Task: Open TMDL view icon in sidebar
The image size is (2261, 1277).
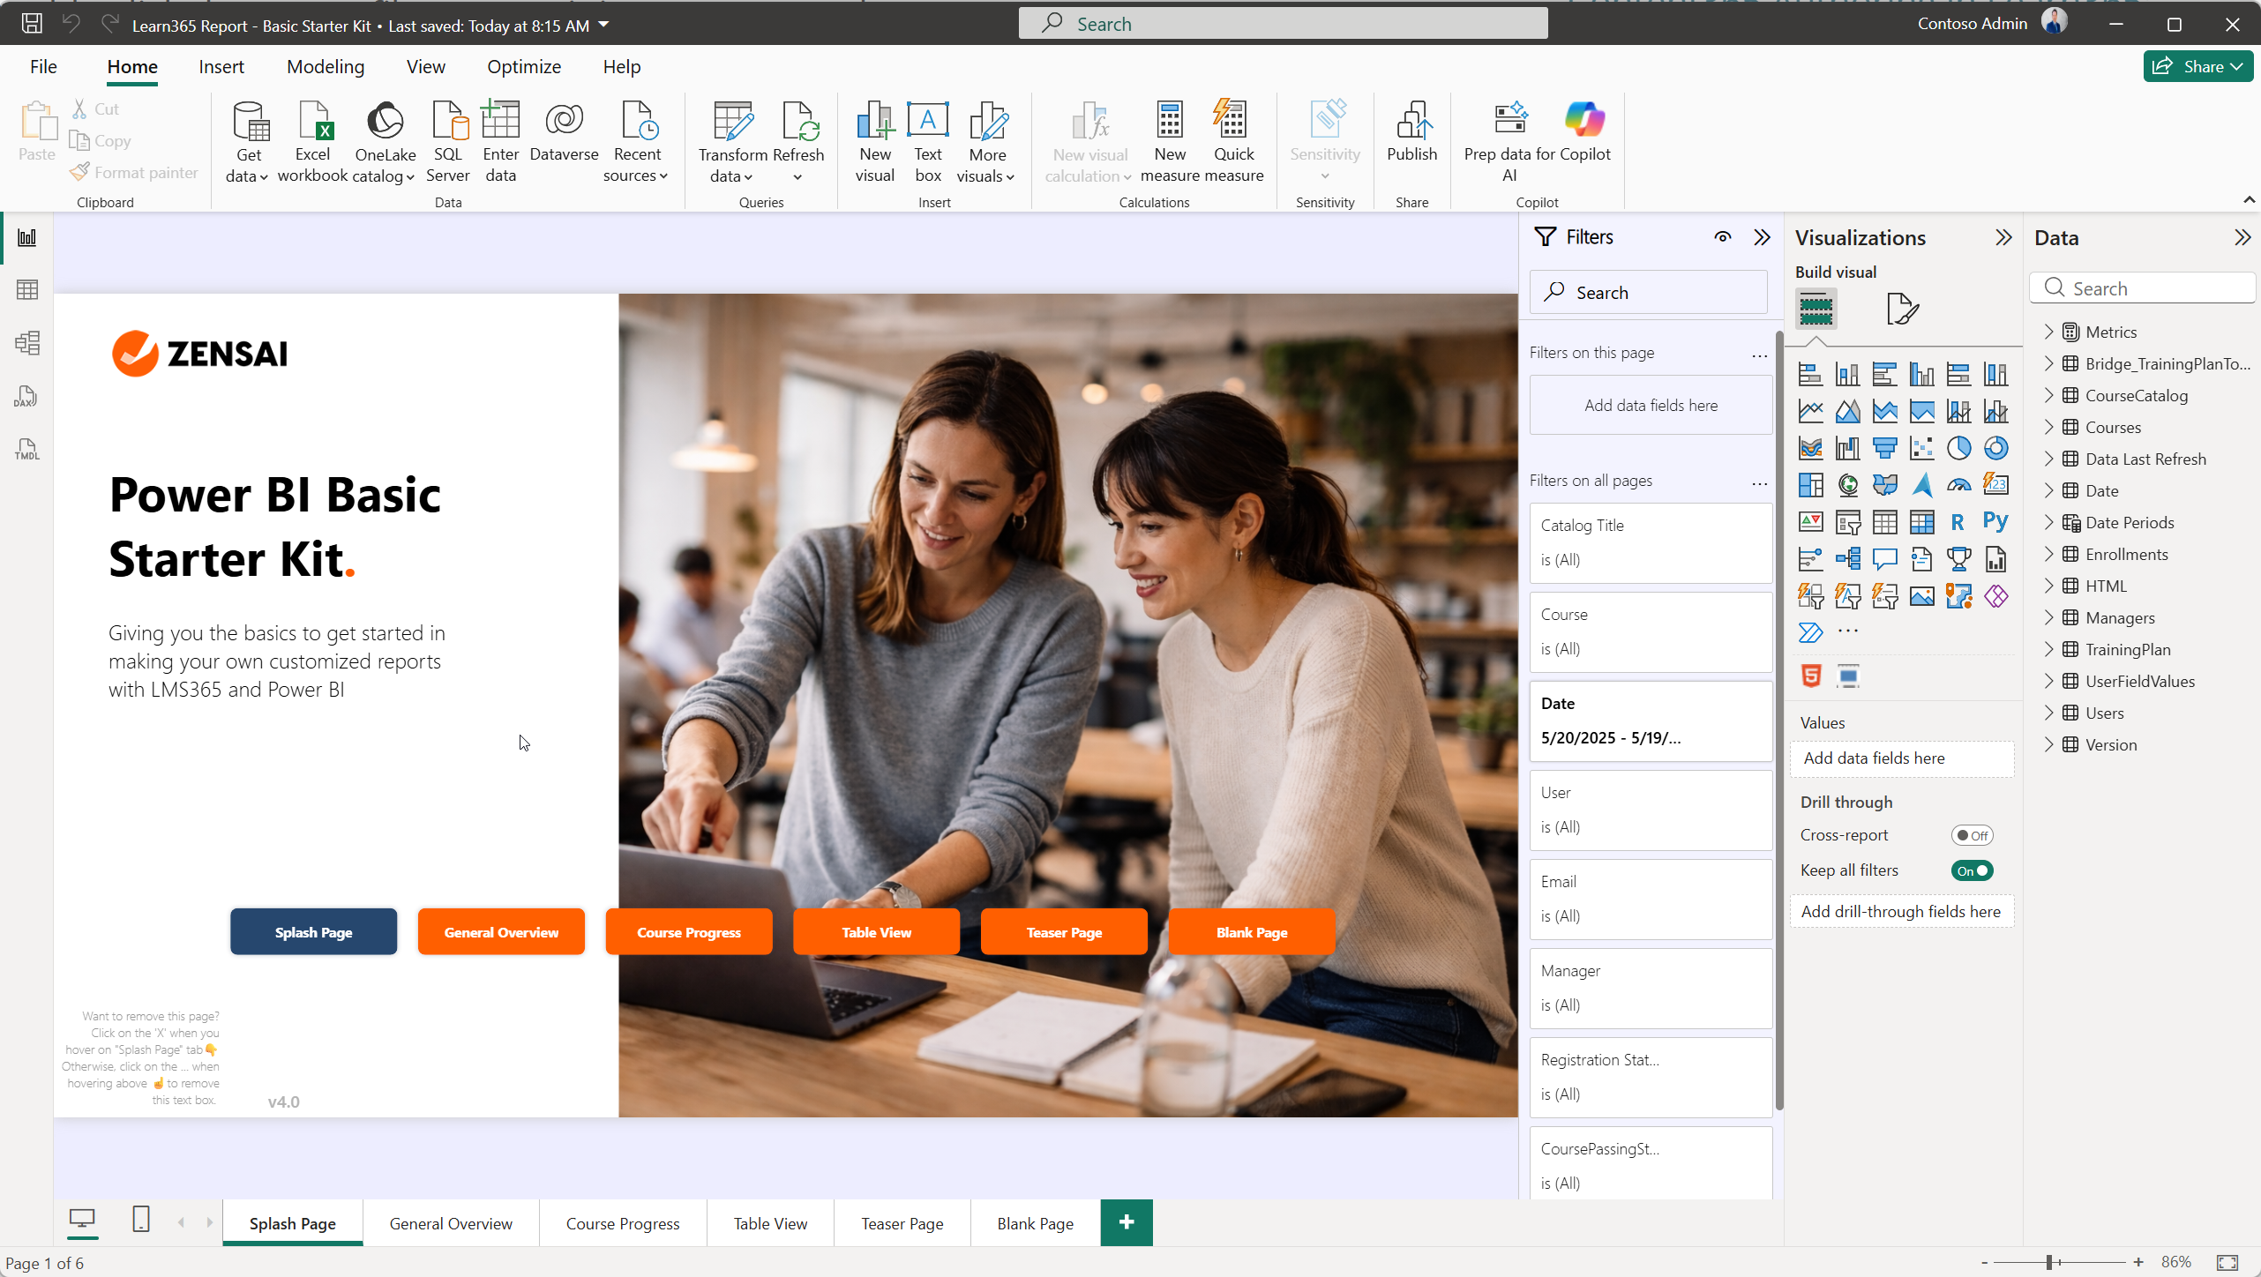Action: 27,449
